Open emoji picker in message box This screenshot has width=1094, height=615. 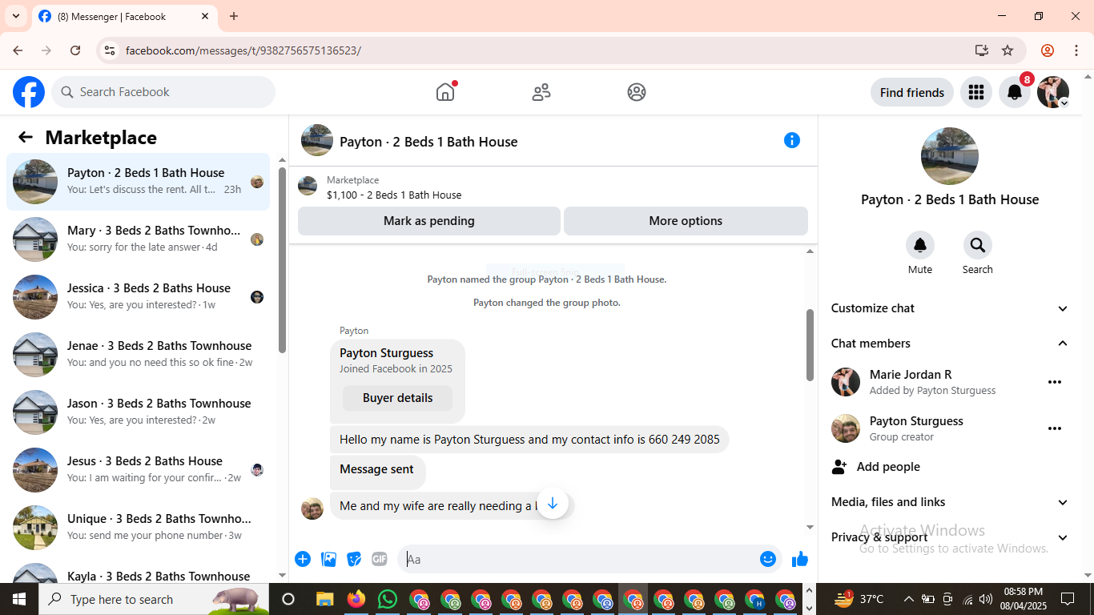click(768, 559)
